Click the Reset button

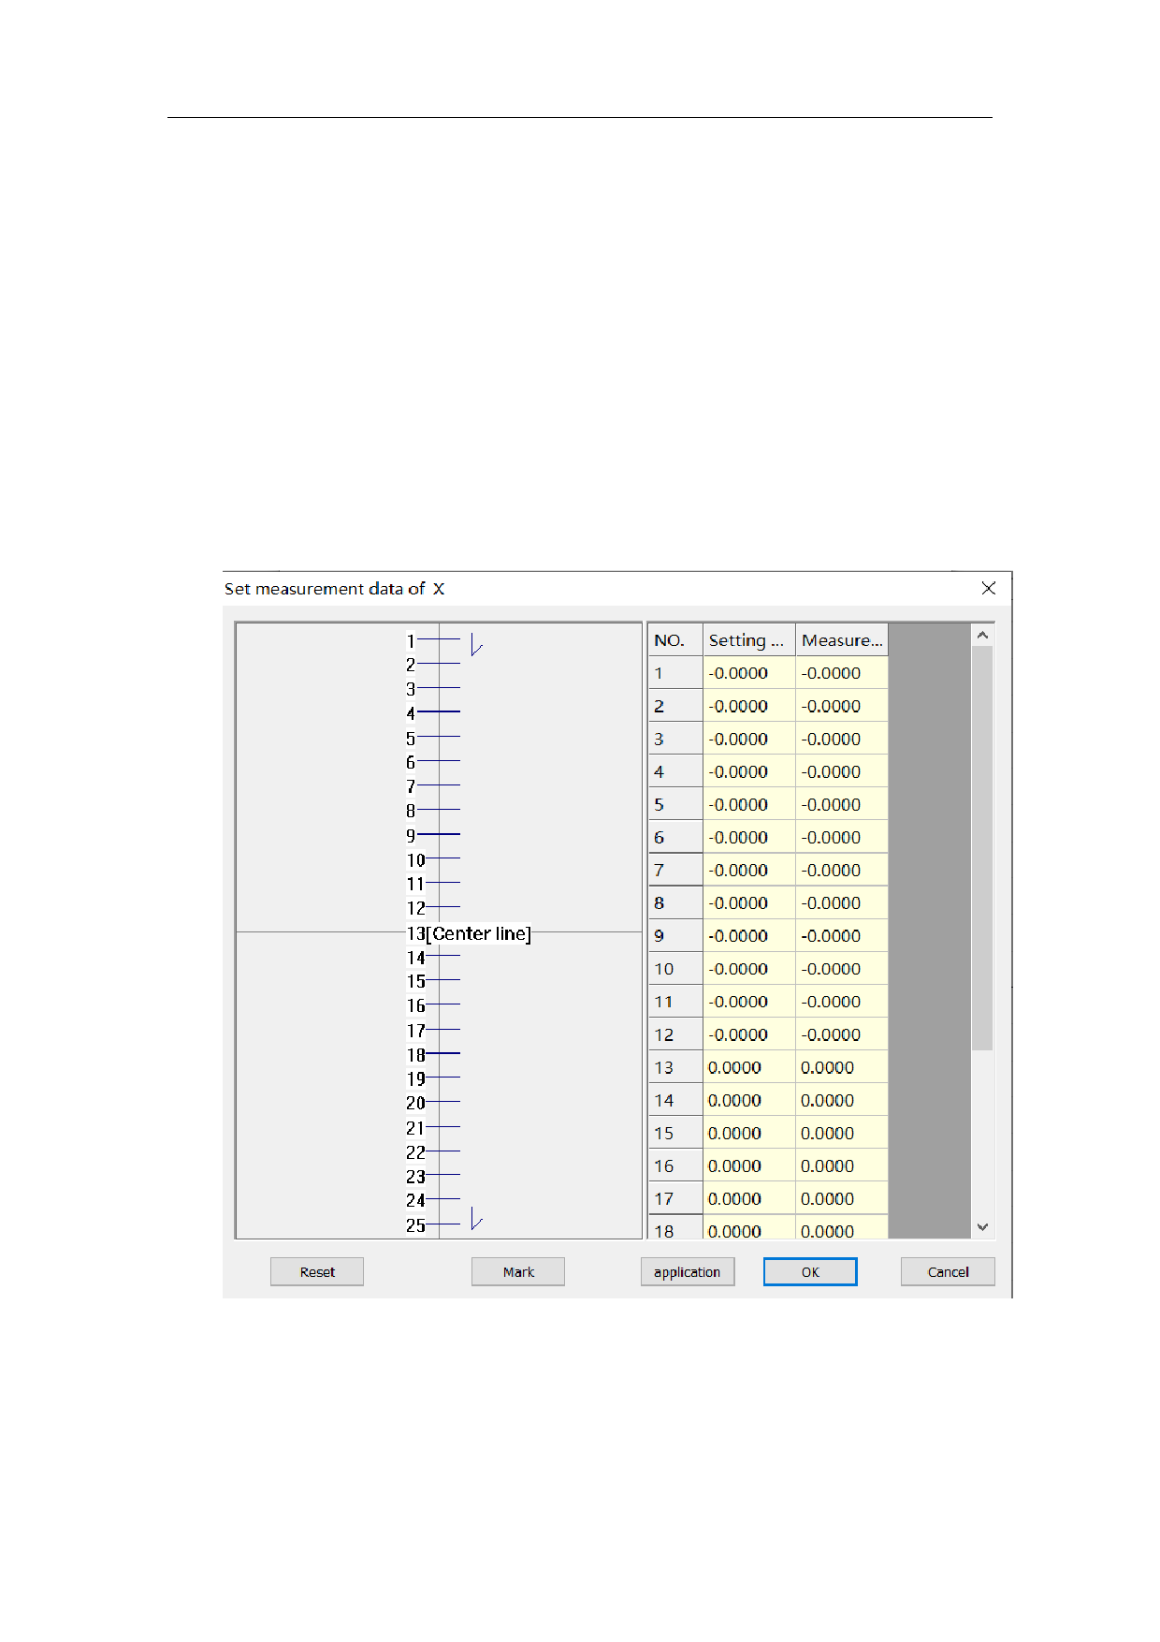pos(317,1271)
